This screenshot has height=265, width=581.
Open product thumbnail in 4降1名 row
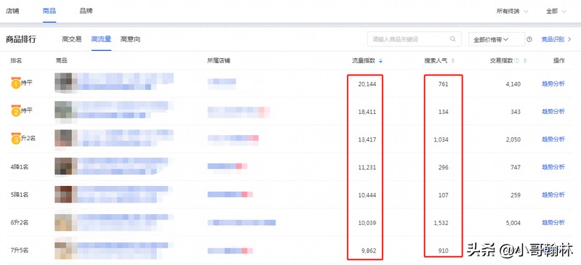point(66,167)
